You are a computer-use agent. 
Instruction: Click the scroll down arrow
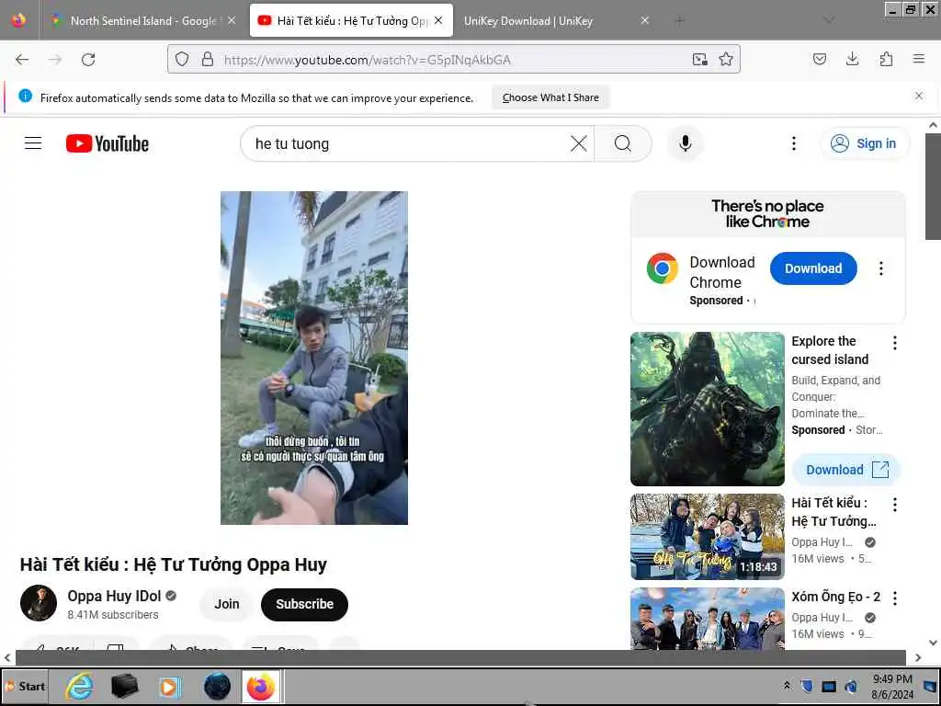933,643
